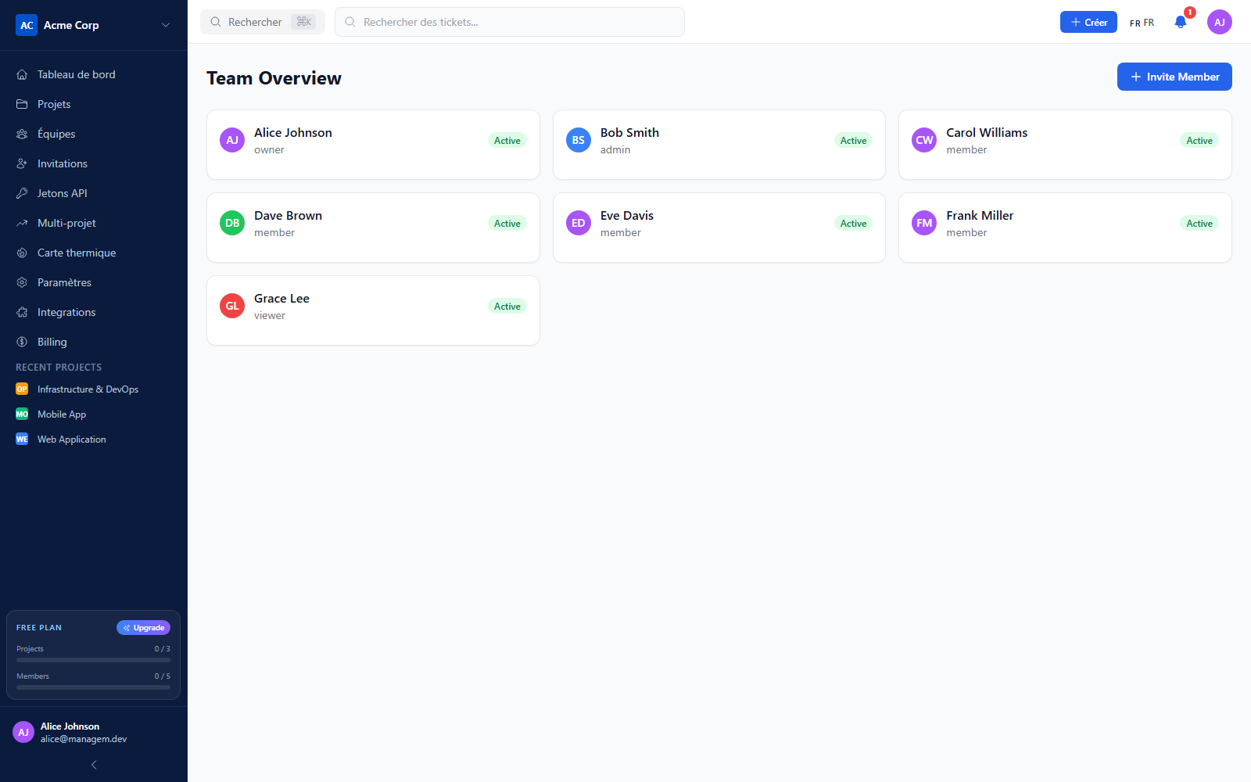Image resolution: width=1251 pixels, height=782 pixels.
Task: Open Grace Lee member card
Action: (x=373, y=310)
